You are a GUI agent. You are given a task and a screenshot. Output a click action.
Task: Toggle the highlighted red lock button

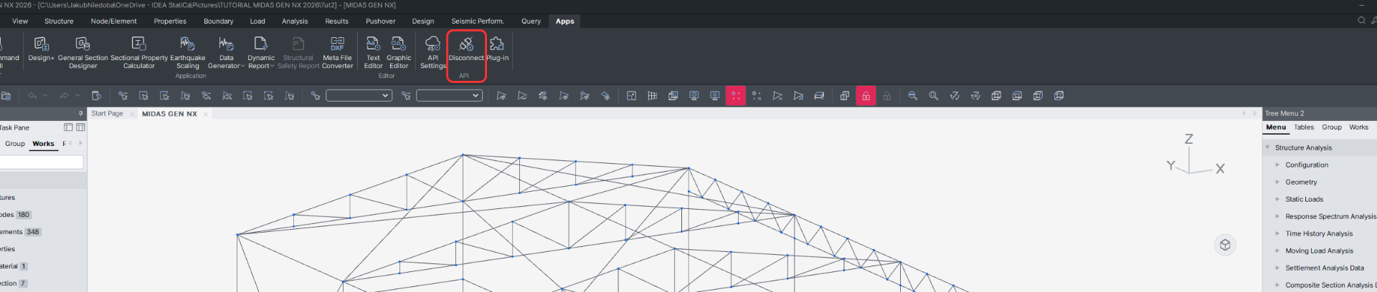pos(866,96)
